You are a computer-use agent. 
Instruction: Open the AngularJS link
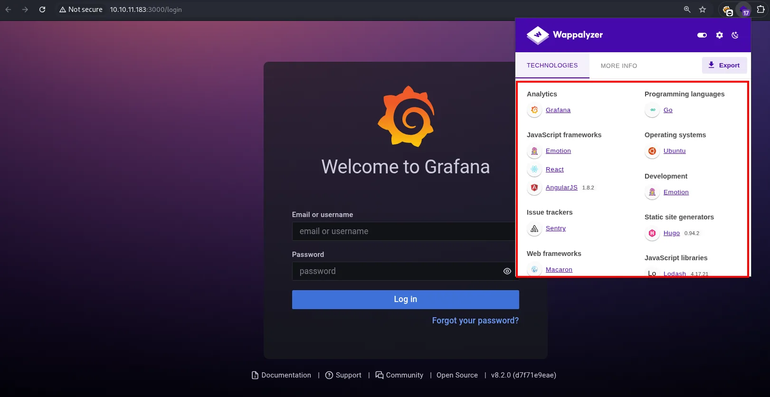[561, 188]
